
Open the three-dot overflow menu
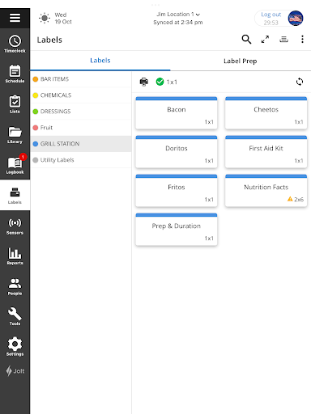click(302, 40)
